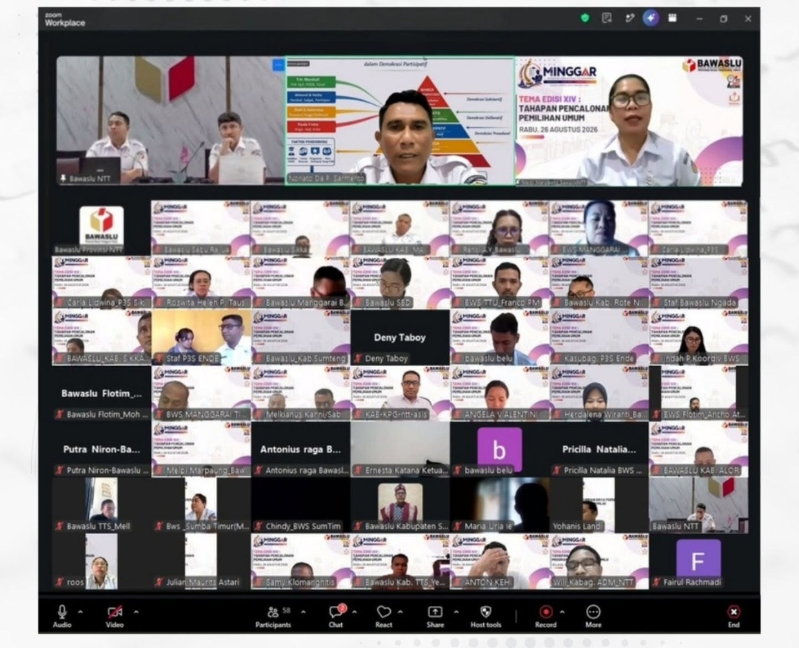
Task: Expand the Chat options caret
Action: (x=355, y=612)
